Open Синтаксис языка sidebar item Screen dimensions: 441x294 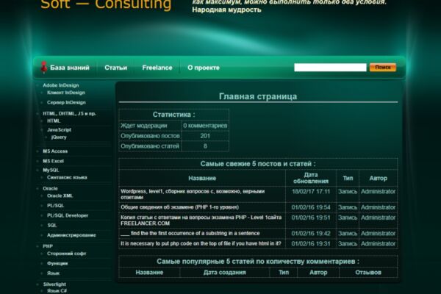coord(67,178)
